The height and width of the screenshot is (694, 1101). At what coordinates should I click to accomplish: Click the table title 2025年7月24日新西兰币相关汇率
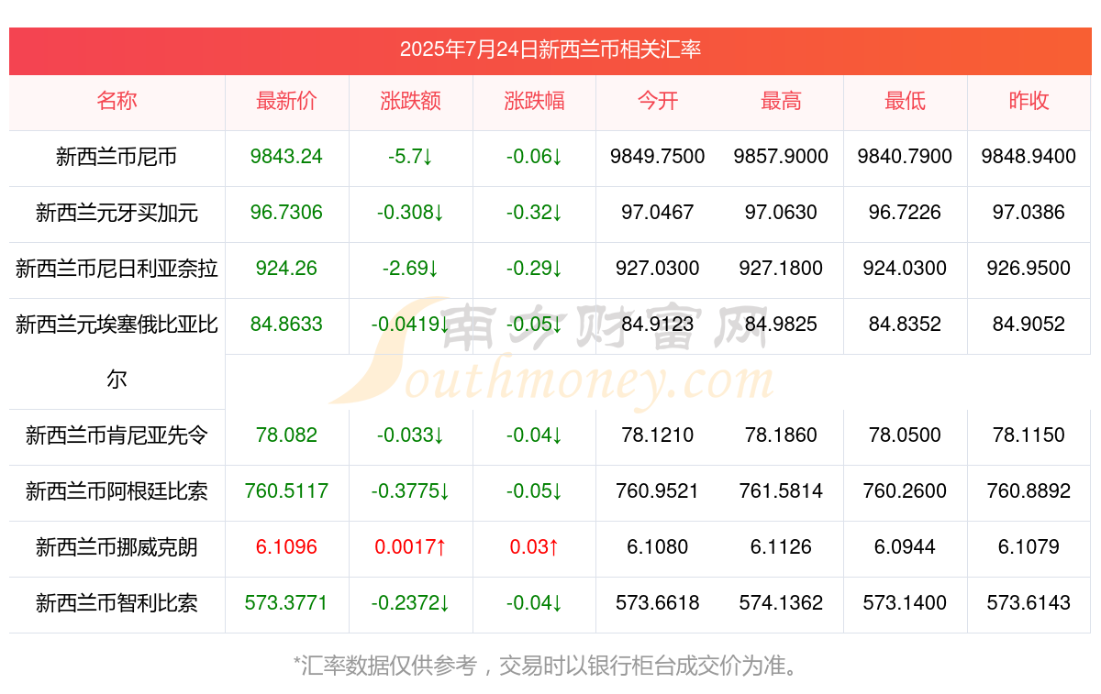tap(550, 50)
